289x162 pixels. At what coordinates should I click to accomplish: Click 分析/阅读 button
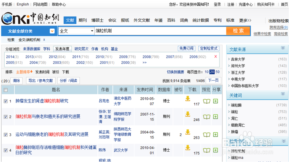68,81
